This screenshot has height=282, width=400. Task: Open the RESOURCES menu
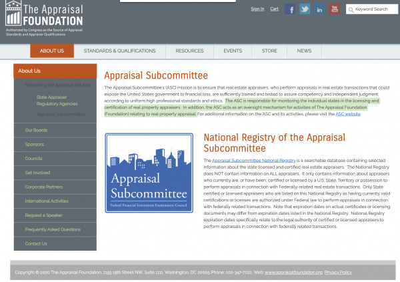click(x=189, y=51)
